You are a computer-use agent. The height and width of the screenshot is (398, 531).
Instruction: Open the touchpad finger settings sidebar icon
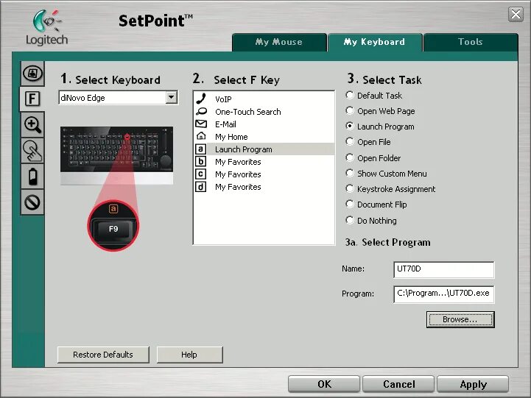(32, 151)
